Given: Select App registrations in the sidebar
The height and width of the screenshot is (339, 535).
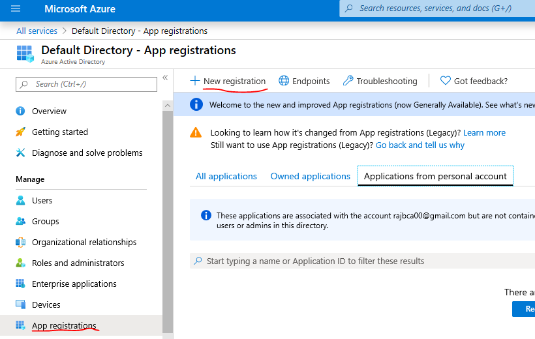Looking at the screenshot, I should click(81, 325).
